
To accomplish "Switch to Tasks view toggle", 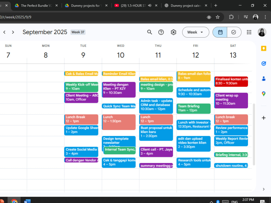I will [234, 32].
